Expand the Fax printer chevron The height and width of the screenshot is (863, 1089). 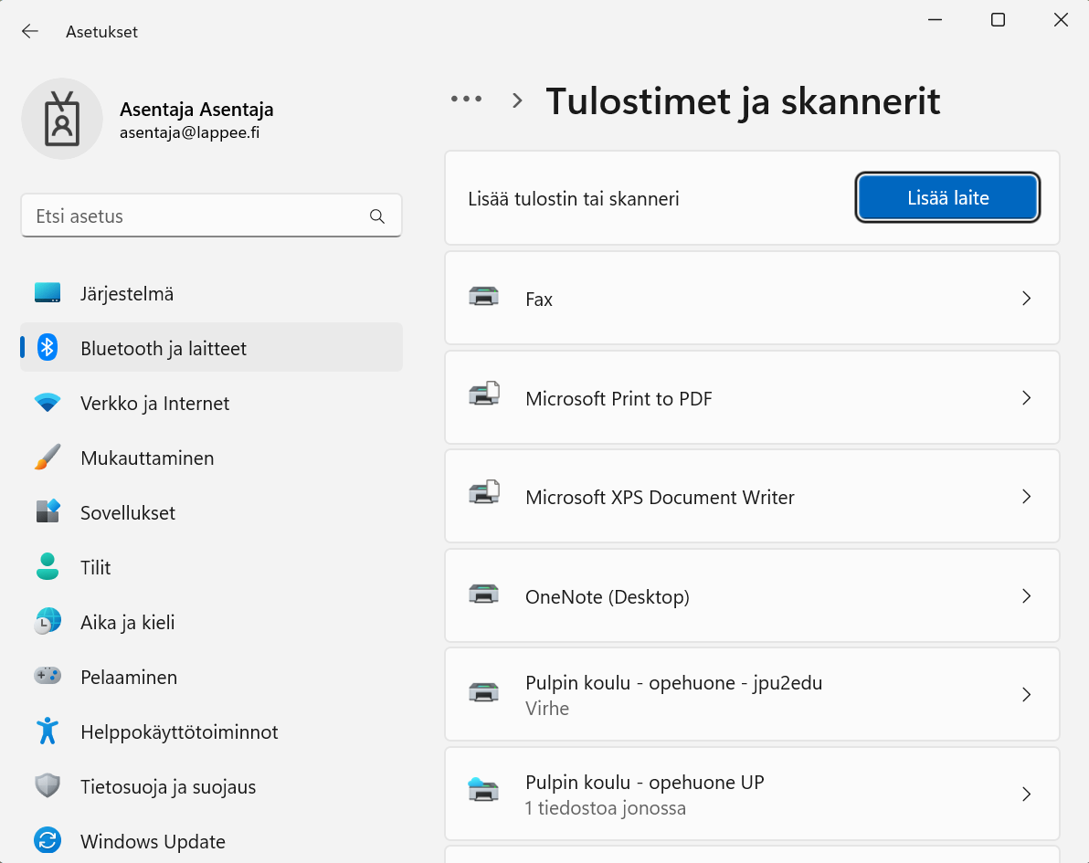(x=1027, y=299)
